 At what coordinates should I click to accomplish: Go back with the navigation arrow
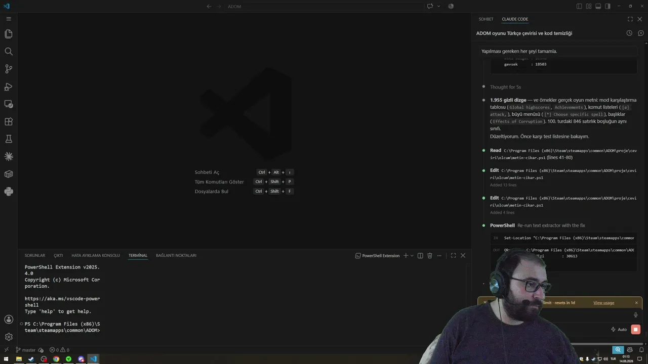coord(209,7)
